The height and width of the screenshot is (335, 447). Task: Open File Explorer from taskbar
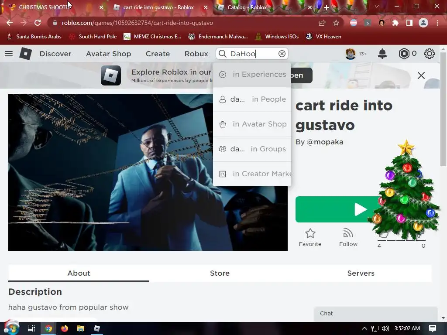pyautogui.click(x=81, y=328)
